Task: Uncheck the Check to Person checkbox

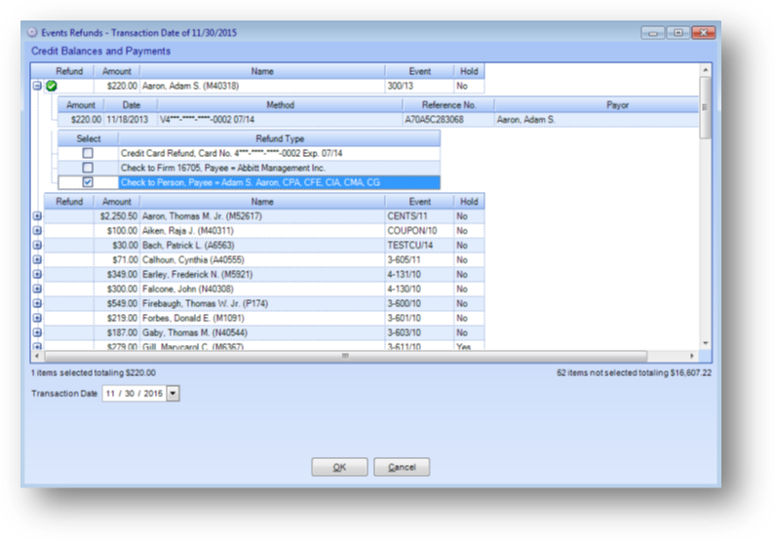Action: 88,182
